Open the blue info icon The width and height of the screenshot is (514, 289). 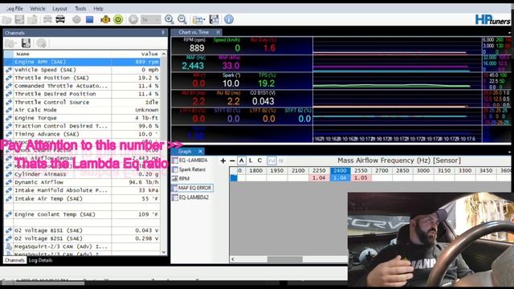[x=229, y=19]
